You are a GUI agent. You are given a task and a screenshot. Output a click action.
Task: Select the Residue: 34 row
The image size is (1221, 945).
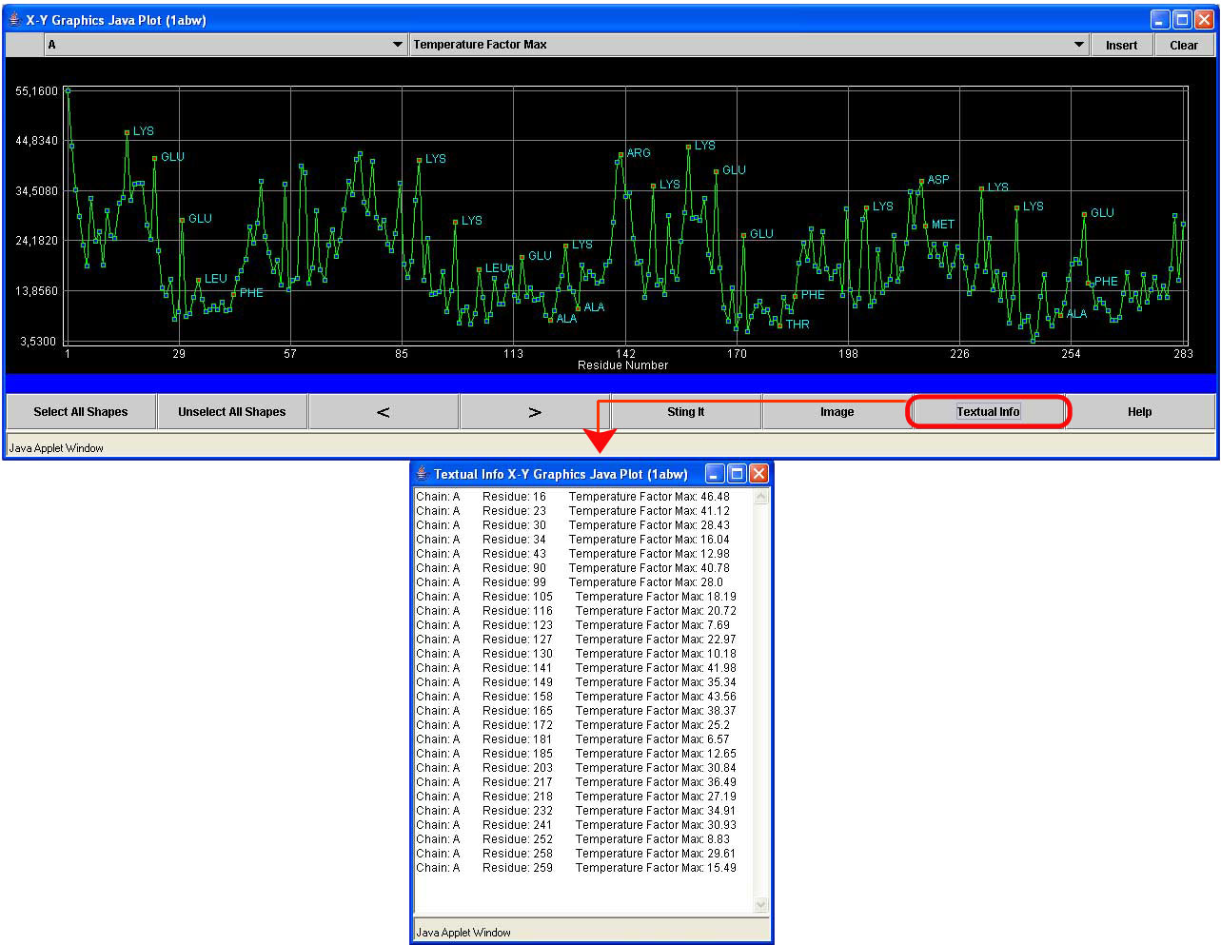tap(573, 540)
